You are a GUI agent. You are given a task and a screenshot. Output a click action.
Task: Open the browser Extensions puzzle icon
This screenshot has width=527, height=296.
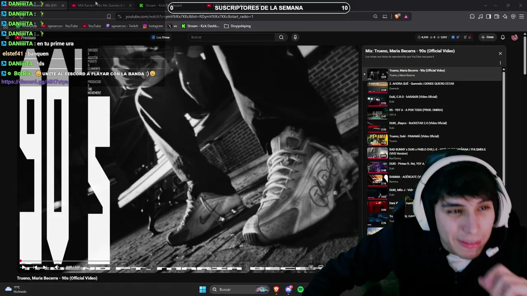click(x=472, y=16)
